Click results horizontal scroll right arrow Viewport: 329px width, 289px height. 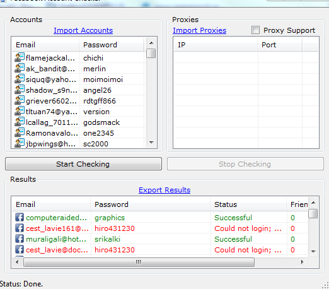coord(303,262)
